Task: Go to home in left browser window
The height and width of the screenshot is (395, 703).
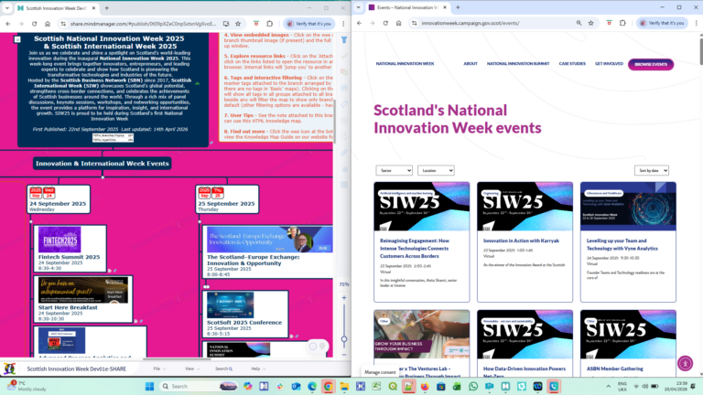Action: 48,24
